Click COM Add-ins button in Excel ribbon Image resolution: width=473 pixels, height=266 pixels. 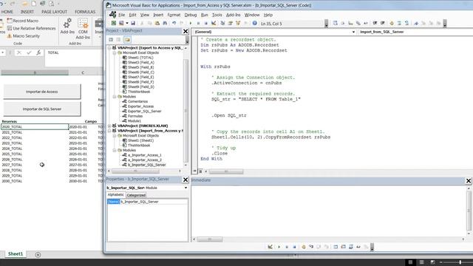(83, 29)
